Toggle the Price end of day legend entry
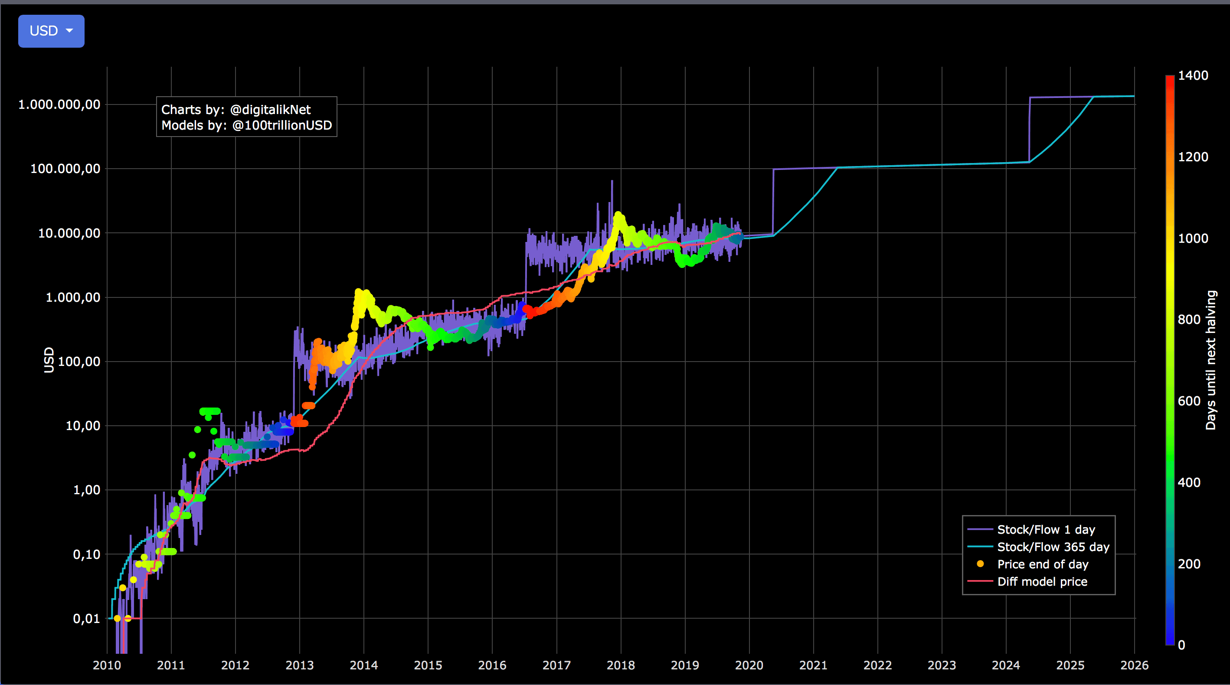 pos(1032,564)
